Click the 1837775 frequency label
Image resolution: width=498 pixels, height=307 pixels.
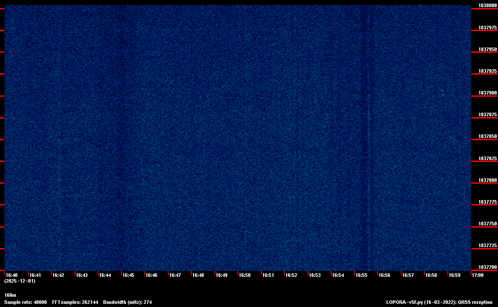point(487,202)
